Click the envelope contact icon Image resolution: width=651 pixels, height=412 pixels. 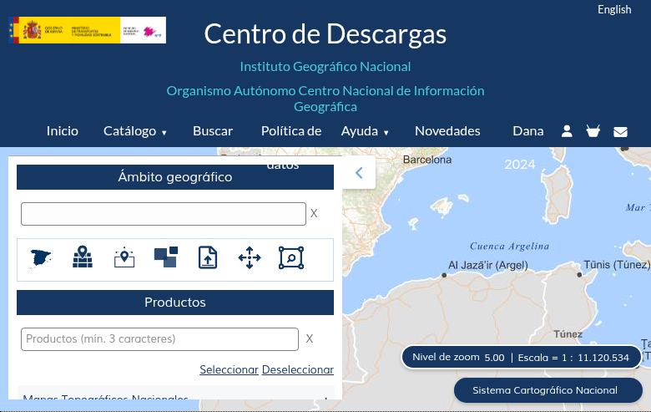pos(620,131)
